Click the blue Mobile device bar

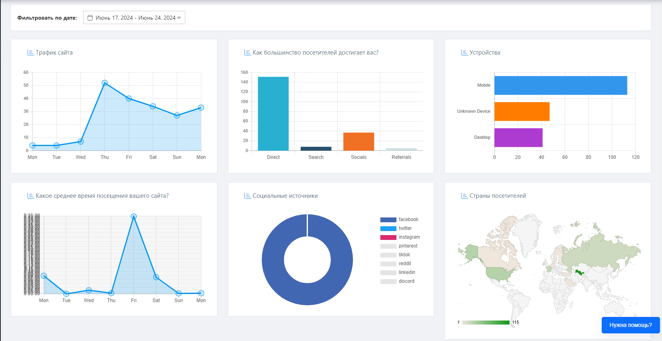tap(561, 85)
